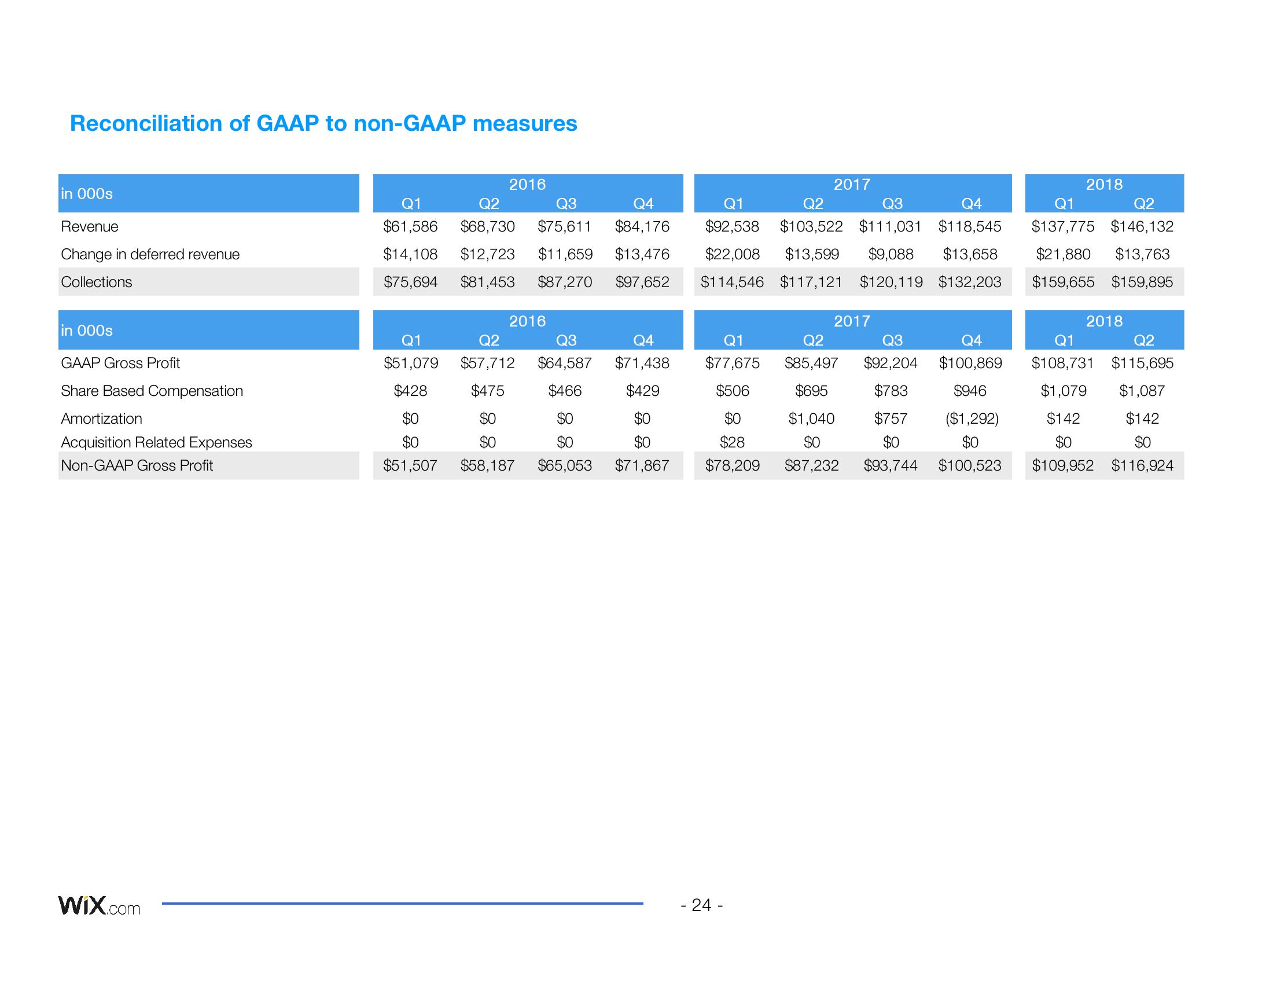Select revenue value $84,176
1273x984 pixels.
click(642, 226)
